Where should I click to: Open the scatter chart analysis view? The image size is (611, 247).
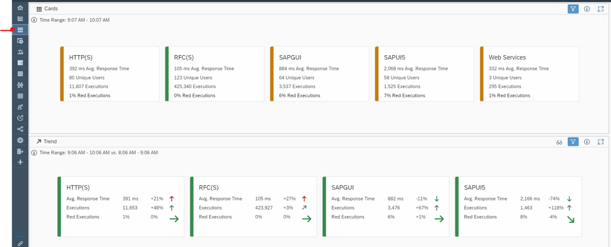[20, 52]
